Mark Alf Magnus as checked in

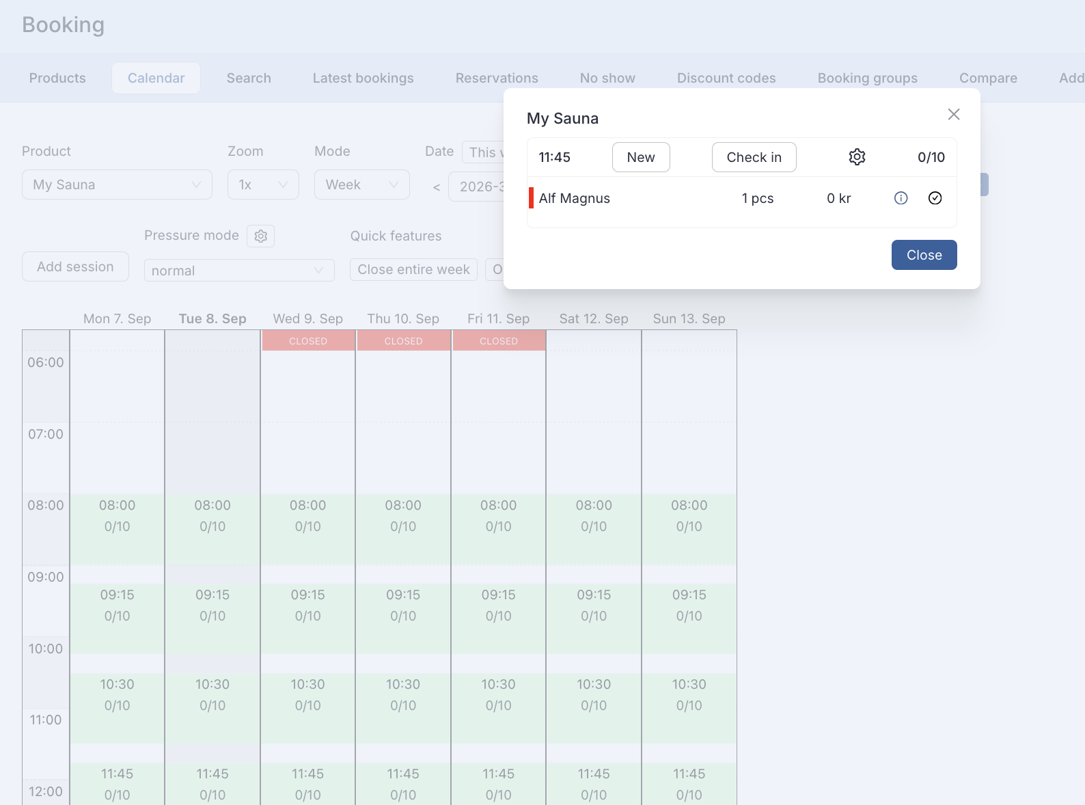pos(935,198)
